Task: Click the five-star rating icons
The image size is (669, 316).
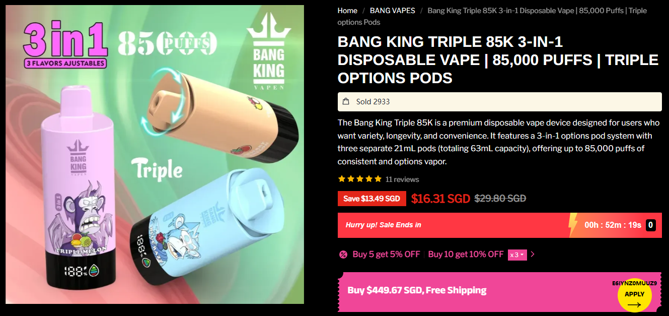Action: click(360, 179)
